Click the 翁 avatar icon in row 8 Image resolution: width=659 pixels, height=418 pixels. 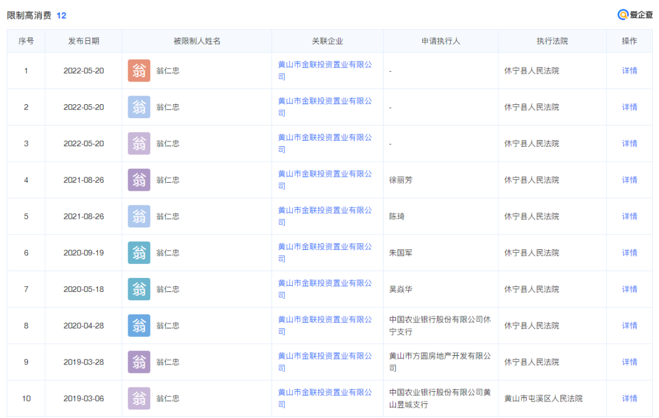(139, 325)
